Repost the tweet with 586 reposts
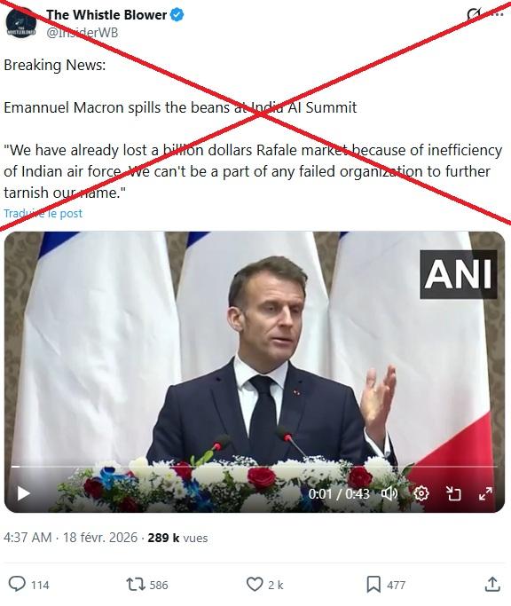 coord(147,585)
